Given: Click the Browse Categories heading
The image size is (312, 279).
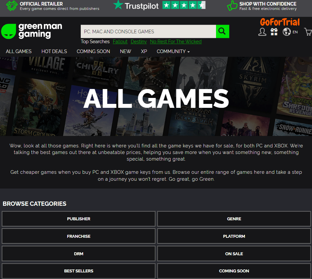Looking at the screenshot, I should (34, 204).
